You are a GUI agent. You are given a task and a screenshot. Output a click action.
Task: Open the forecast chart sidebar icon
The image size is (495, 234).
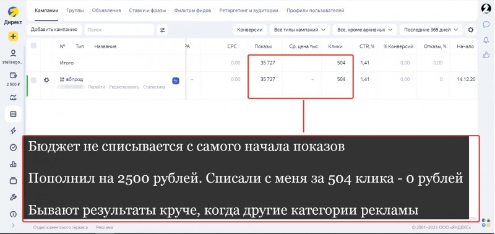coord(13,98)
